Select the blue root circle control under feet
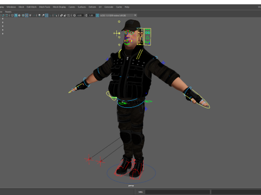 (131, 173)
